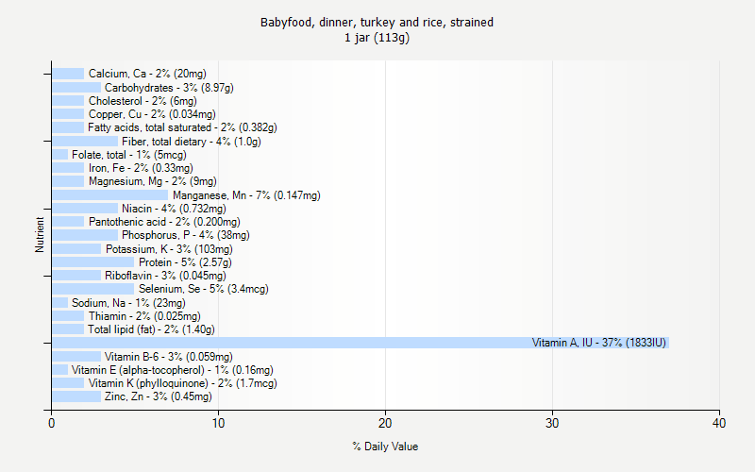Click the blue Manganese bar

point(110,195)
